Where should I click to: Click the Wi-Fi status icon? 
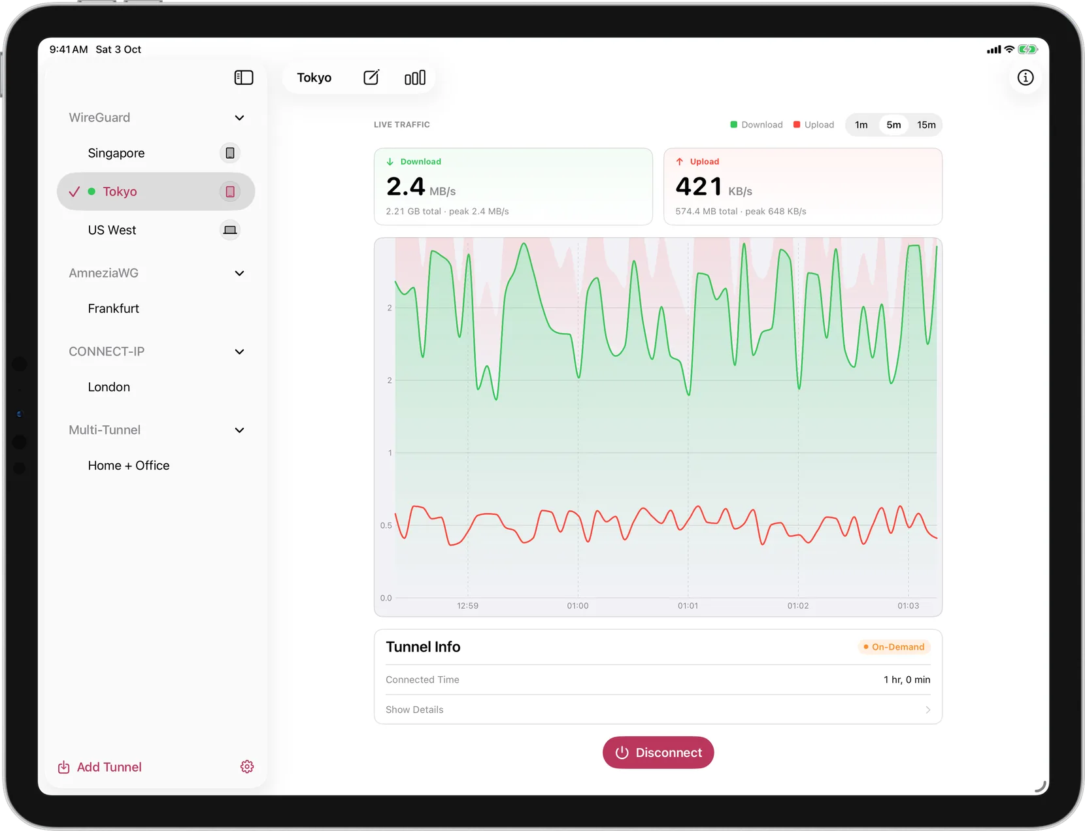(x=1010, y=50)
